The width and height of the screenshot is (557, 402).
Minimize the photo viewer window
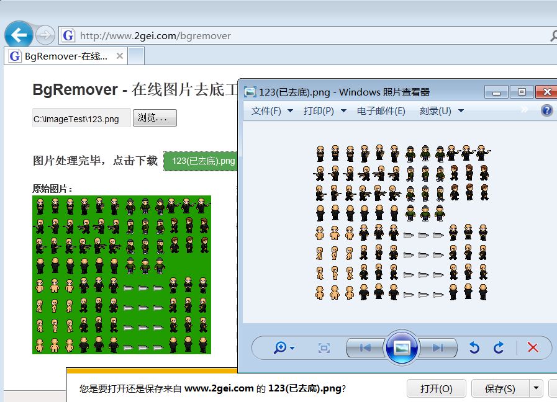point(497,92)
